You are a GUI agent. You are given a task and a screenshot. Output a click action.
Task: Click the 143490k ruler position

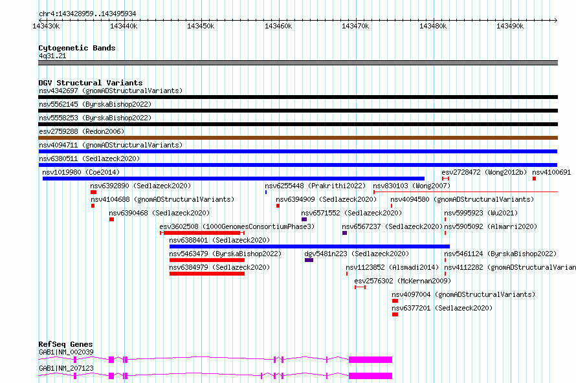coord(510,26)
